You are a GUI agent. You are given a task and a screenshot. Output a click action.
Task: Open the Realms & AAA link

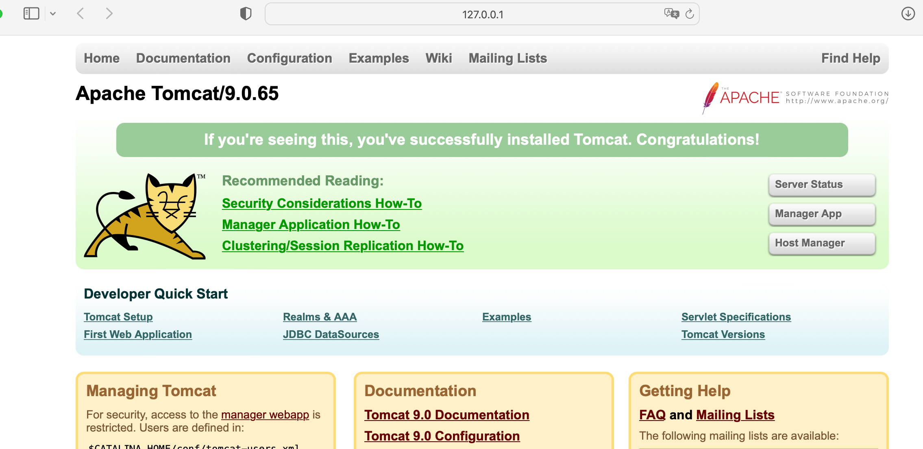click(x=320, y=317)
